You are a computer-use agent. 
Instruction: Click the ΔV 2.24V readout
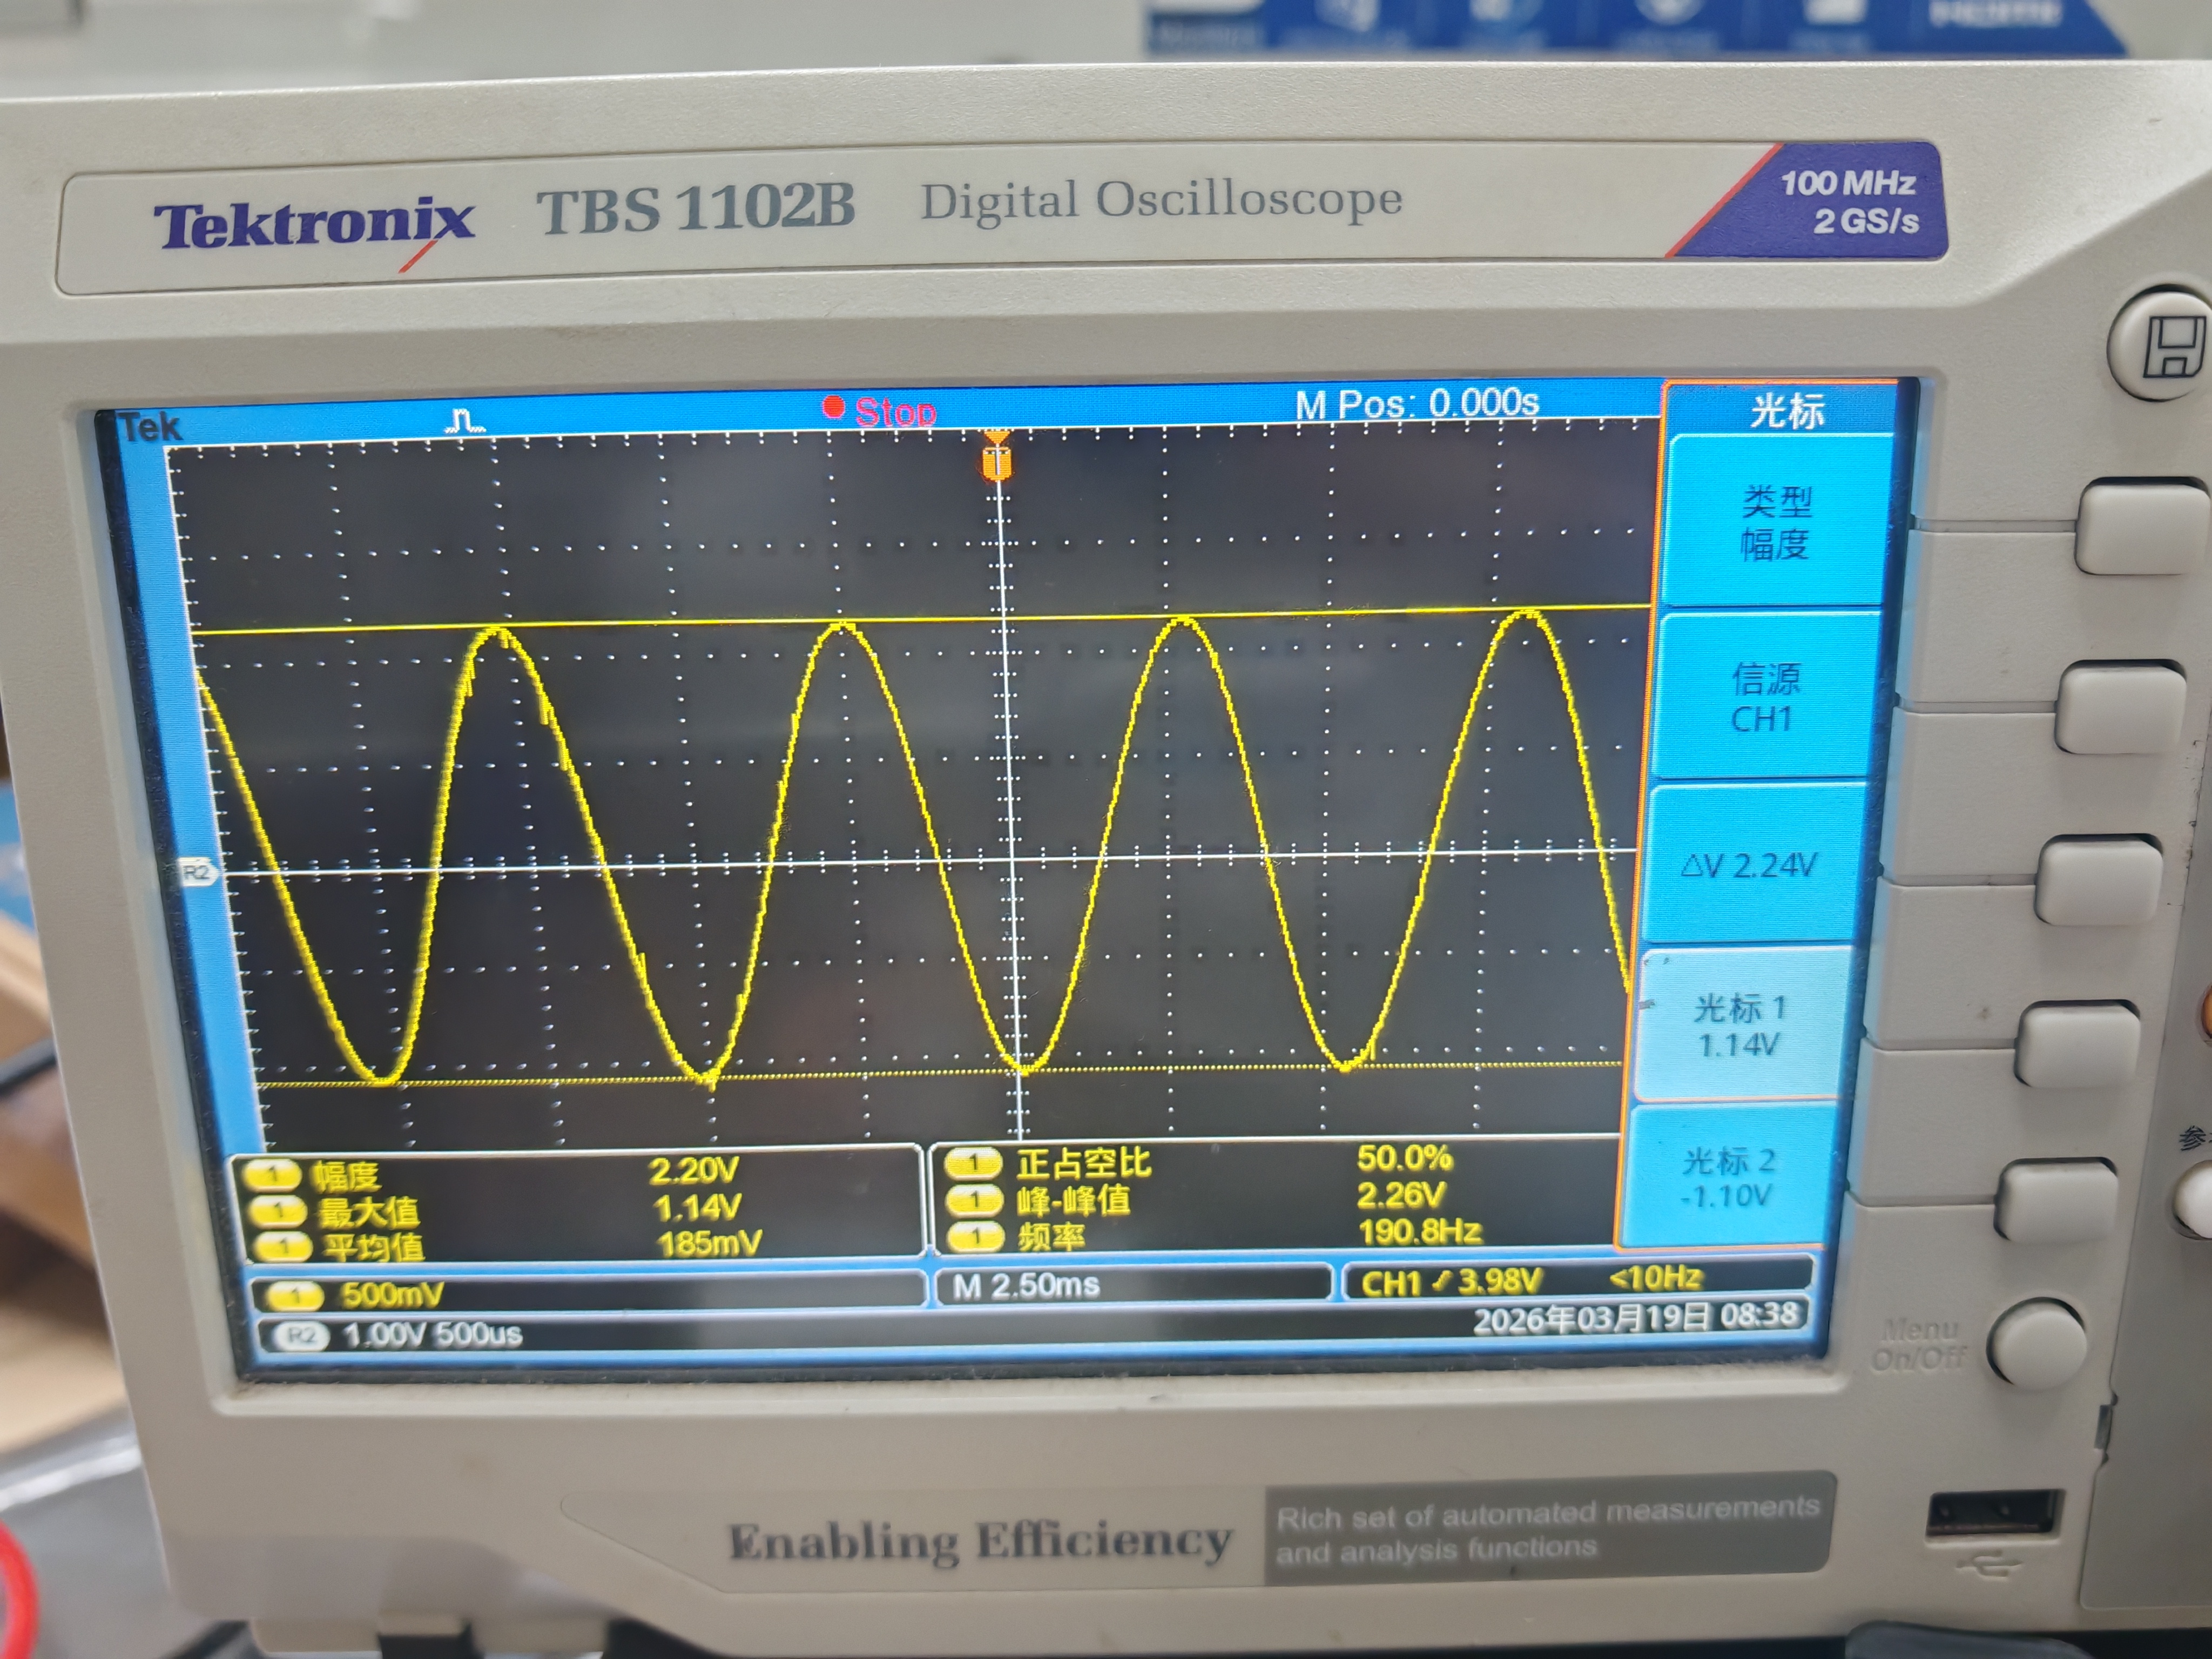click(x=1750, y=864)
